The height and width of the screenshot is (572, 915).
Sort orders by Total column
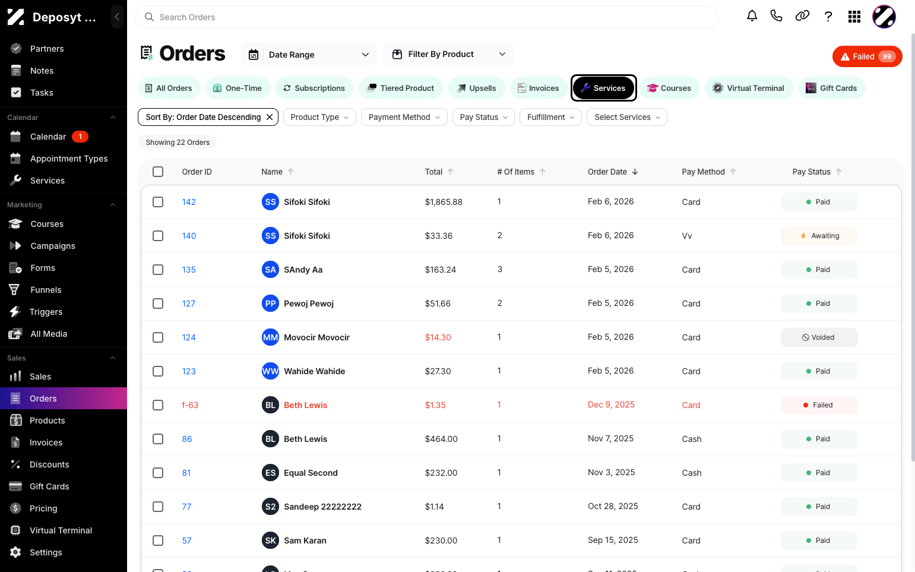click(x=439, y=172)
